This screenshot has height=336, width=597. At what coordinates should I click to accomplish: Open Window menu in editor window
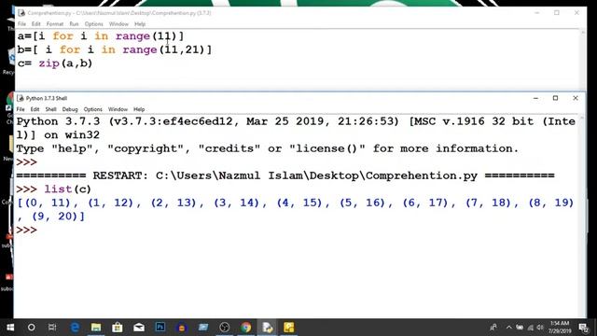[118, 24]
